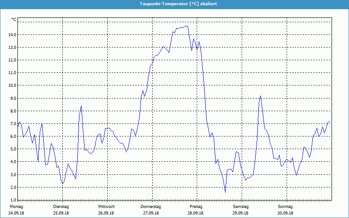Click the Mittwoch day label
The image size is (349, 218).
point(106,207)
